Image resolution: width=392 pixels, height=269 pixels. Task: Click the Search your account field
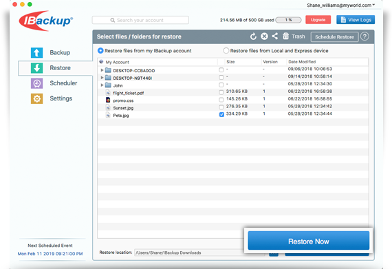click(140, 20)
